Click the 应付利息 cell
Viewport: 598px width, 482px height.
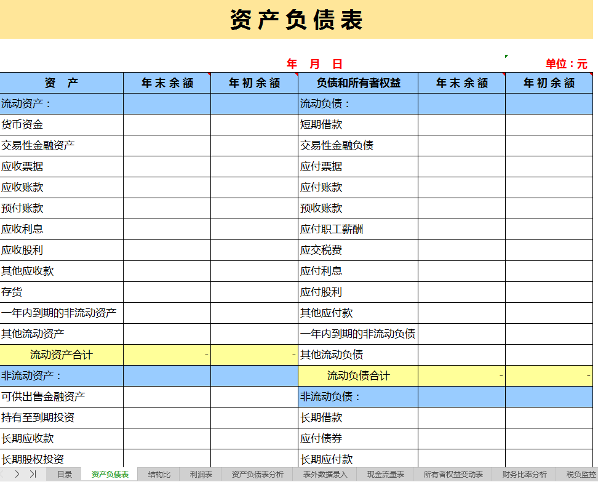pos(358,271)
